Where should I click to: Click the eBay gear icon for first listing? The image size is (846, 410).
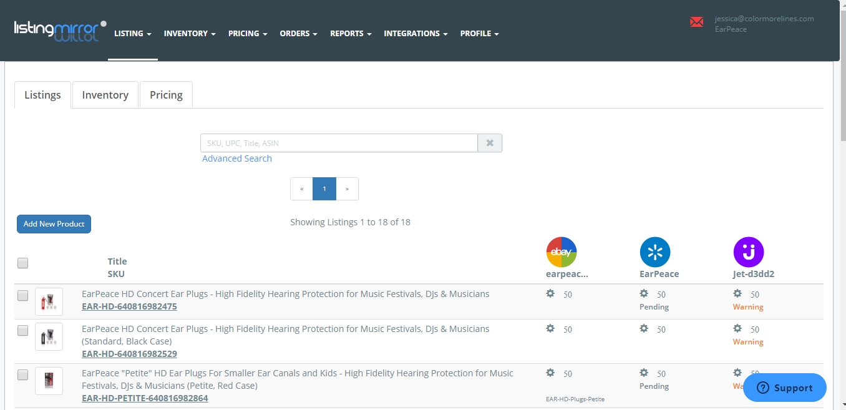[550, 294]
